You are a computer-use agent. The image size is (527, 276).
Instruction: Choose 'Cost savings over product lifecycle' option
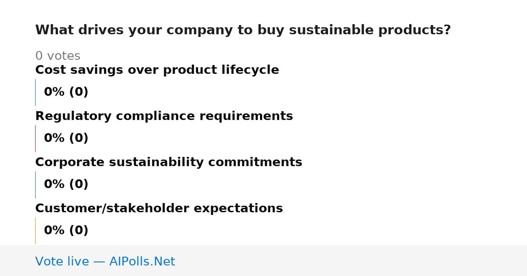[x=157, y=70]
